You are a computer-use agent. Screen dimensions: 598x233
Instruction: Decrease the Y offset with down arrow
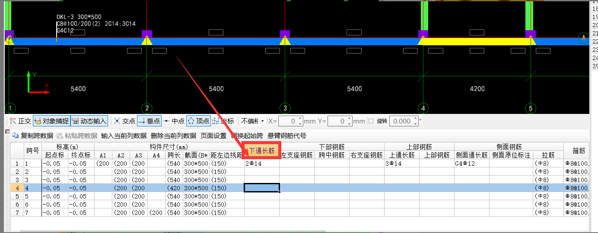click(x=350, y=124)
